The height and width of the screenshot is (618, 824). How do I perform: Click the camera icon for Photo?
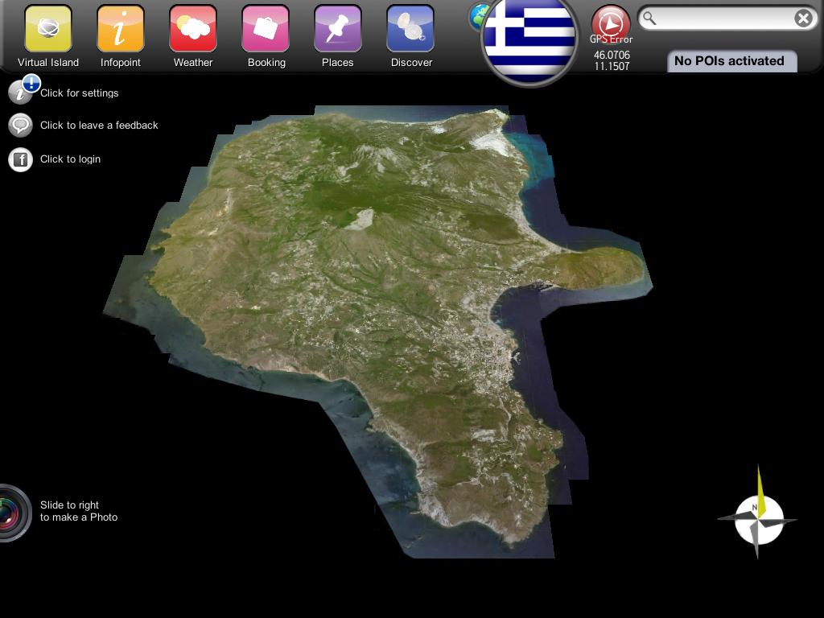click(x=13, y=513)
